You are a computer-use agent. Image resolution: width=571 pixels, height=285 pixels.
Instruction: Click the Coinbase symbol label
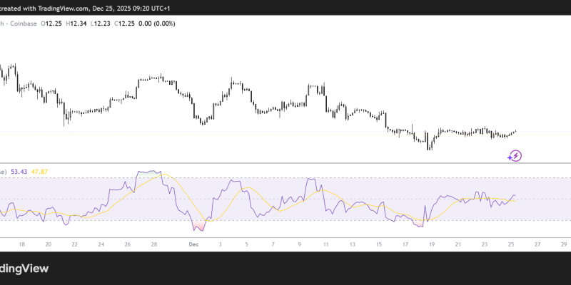pyautogui.click(x=22, y=24)
